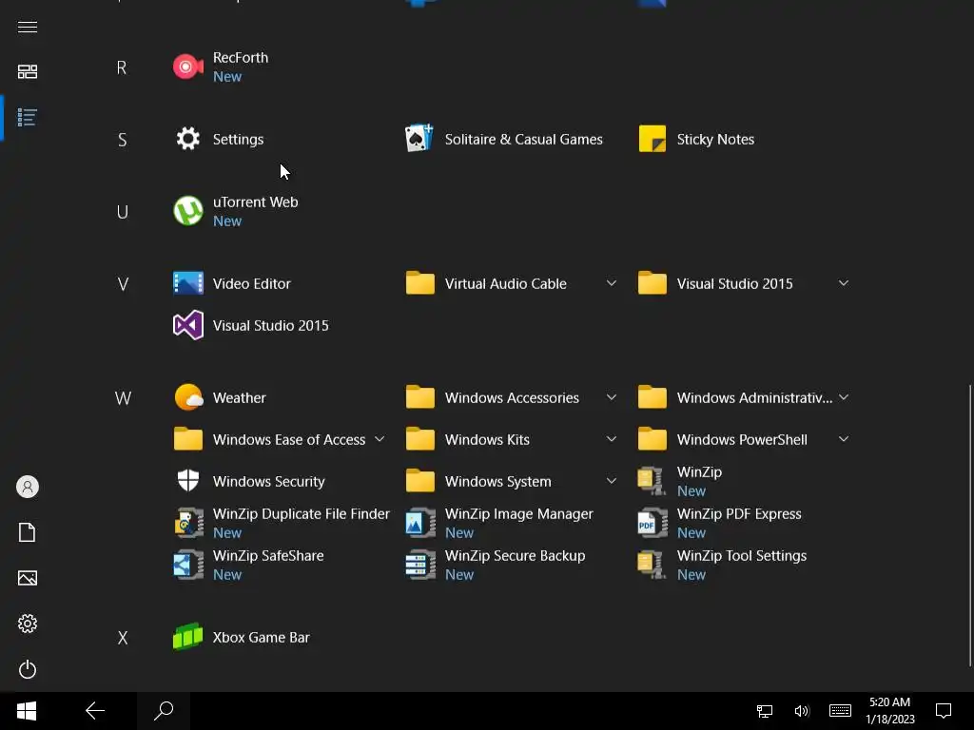Open Windows Security shield icon
The width and height of the screenshot is (974, 730).
(x=188, y=481)
